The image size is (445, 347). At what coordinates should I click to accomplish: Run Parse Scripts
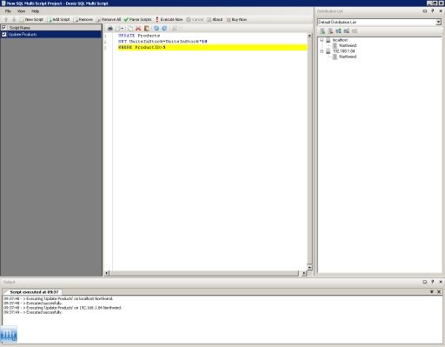click(x=137, y=19)
